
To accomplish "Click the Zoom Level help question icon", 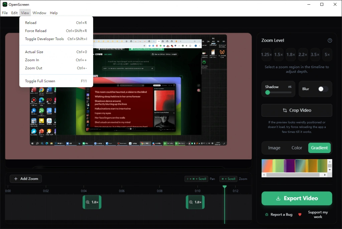I will [x=330, y=40].
